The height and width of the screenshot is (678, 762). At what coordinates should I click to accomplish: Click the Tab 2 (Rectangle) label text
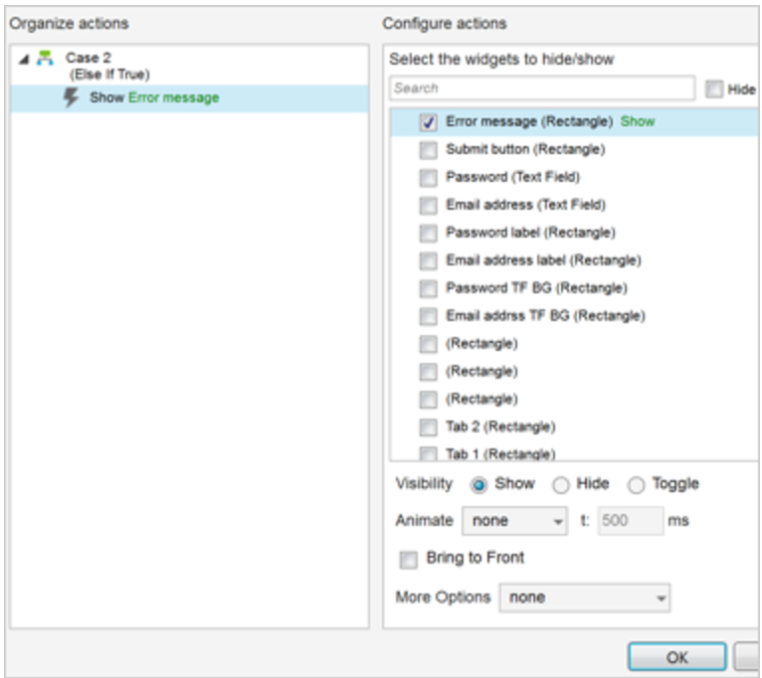point(500,426)
